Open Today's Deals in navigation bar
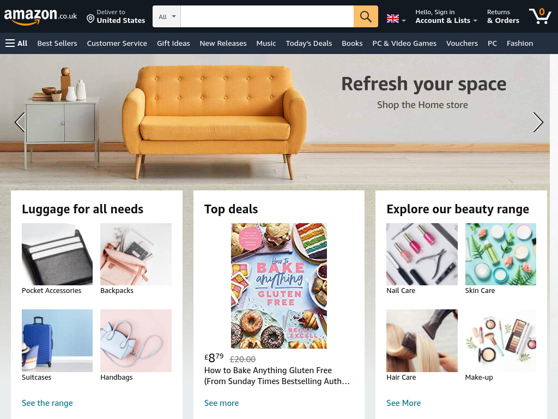 click(x=308, y=44)
